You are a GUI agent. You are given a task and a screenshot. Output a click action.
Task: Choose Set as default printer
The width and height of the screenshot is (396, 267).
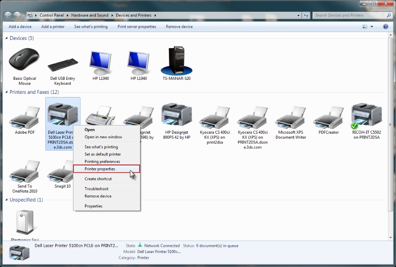106,154
